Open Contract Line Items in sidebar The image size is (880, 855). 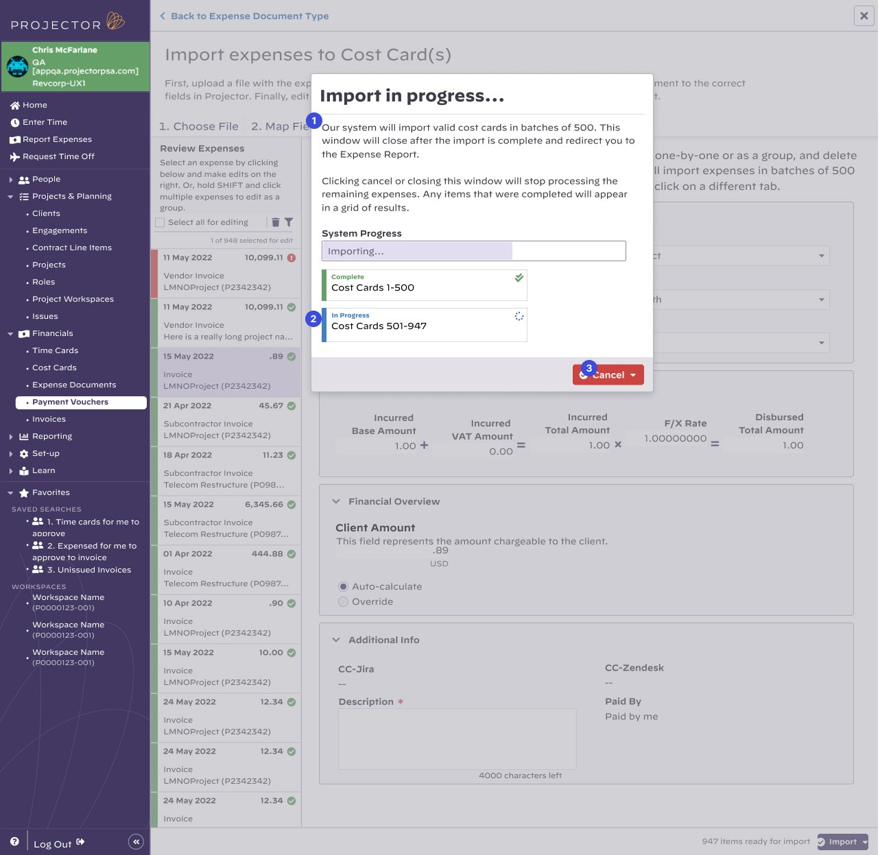click(72, 248)
